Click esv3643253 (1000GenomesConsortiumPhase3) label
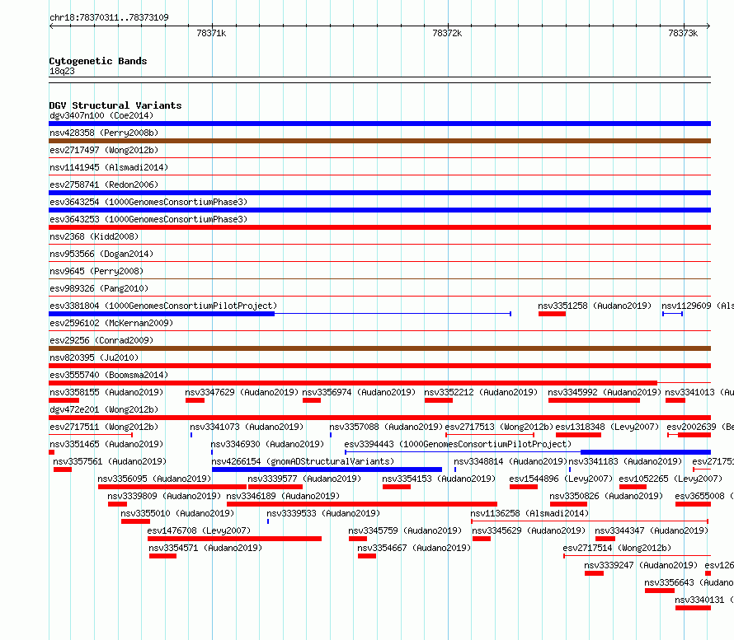Viewport: 734px width, 640px height. [148, 219]
